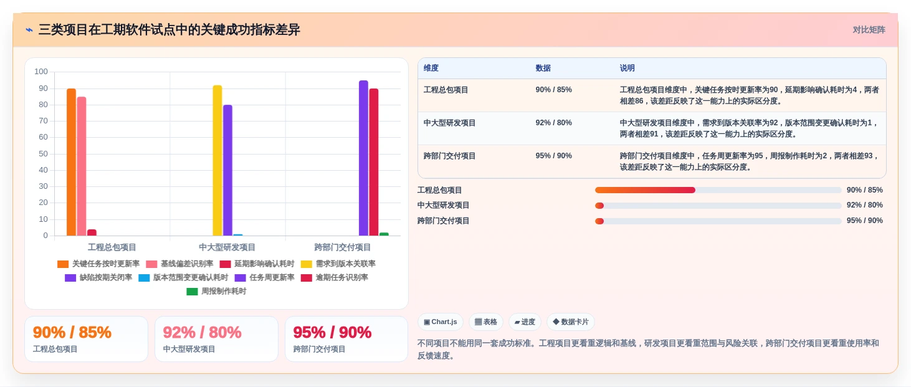Hide the 周报制作耗时 legend series
Viewport: 911px width, 387px height.
(x=216, y=292)
